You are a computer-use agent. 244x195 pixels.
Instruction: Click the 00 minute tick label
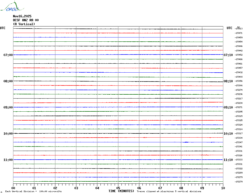[13, 188]
